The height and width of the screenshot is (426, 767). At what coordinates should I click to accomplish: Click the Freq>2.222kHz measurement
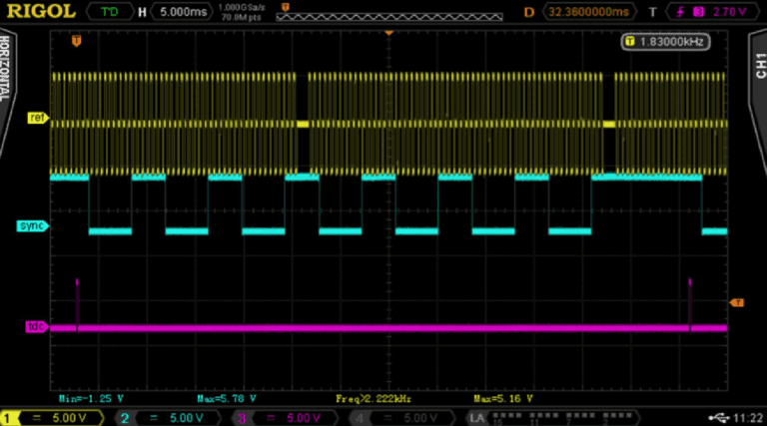pos(374,399)
